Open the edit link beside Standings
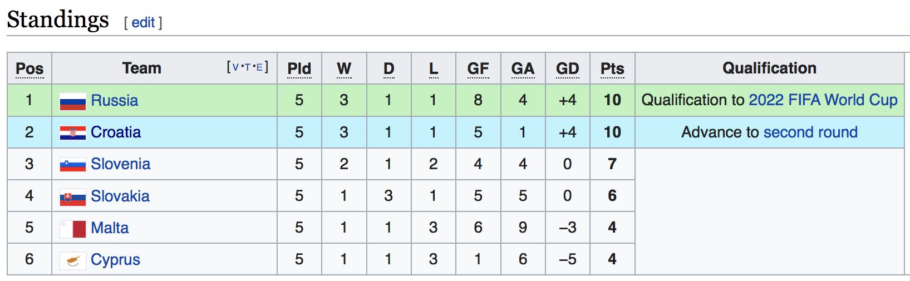This screenshot has height=281, width=910. pyautogui.click(x=143, y=22)
